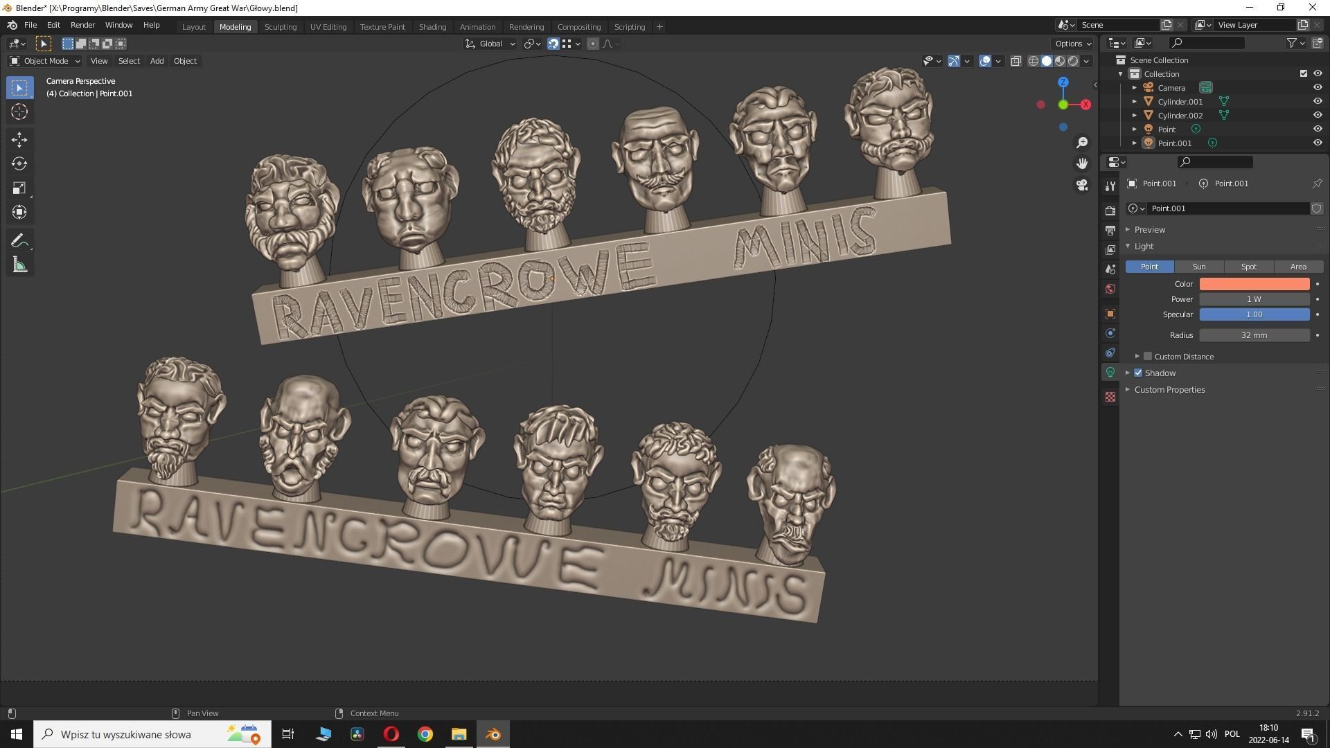Disable the Shadow checkbox
The image size is (1330, 748).
click(x=1138, y=373)
